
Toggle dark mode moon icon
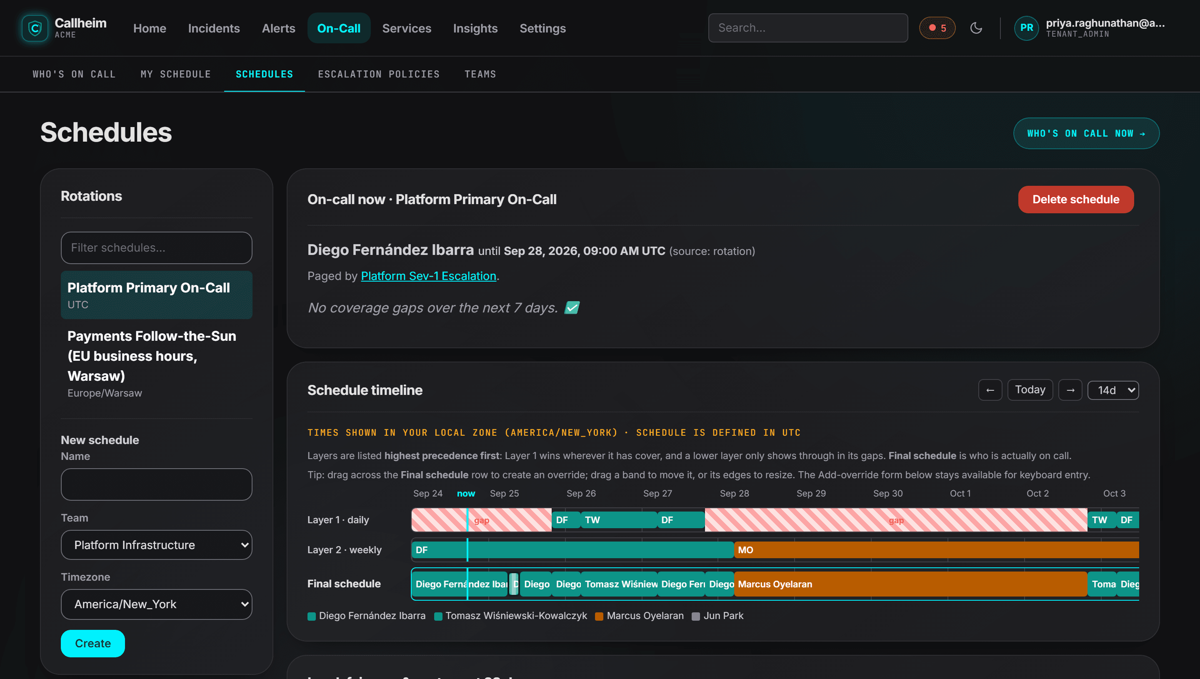pos(976,28)
